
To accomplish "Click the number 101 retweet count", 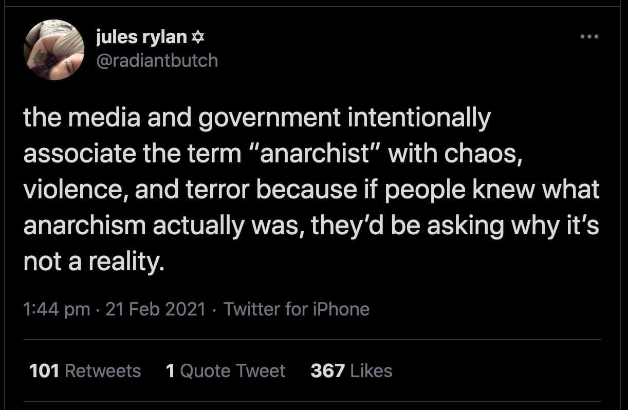I will click(44, 370).
